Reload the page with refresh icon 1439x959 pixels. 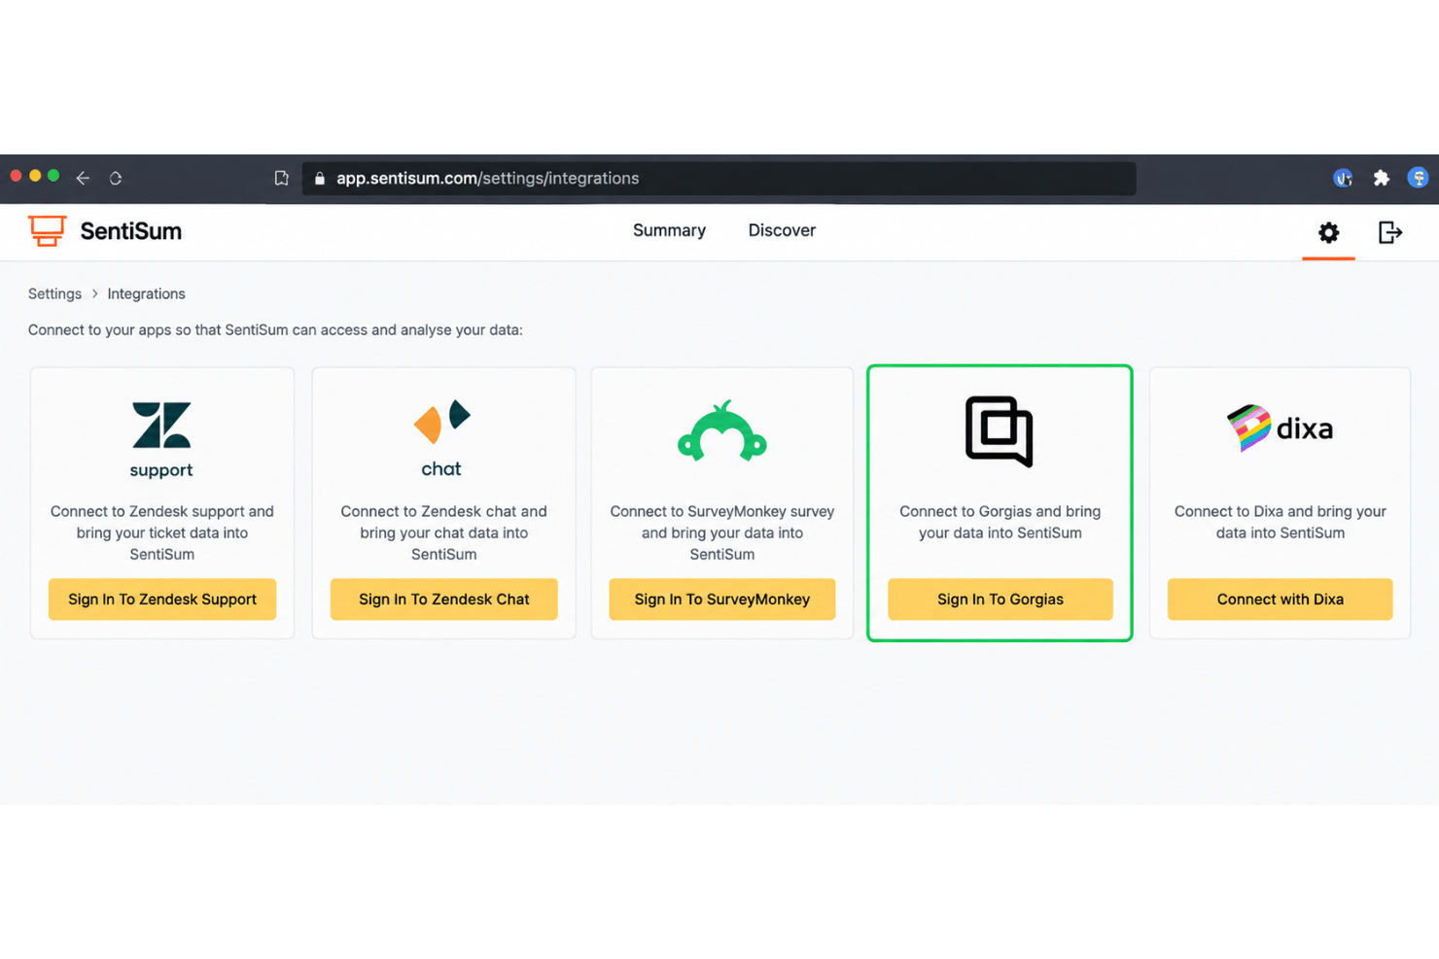[x=116, y=178]
